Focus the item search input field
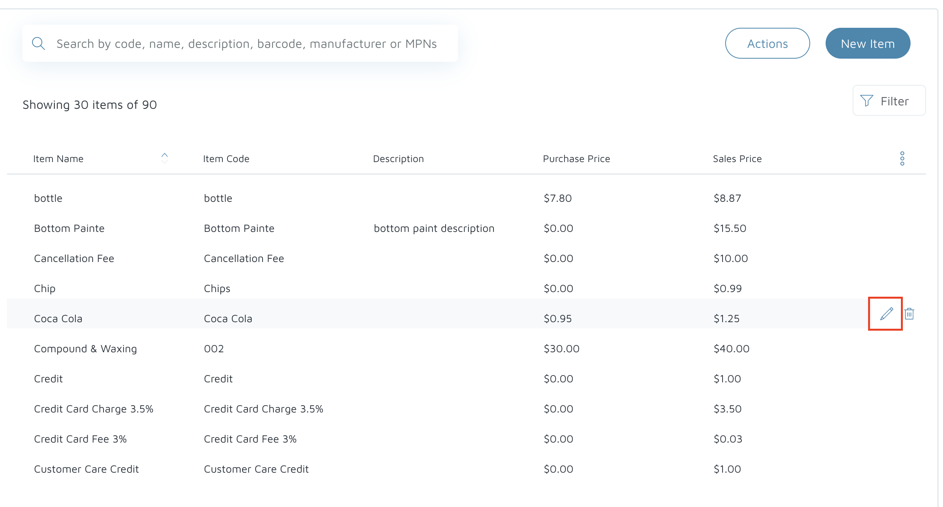943x507 pixels. point(247,44)
